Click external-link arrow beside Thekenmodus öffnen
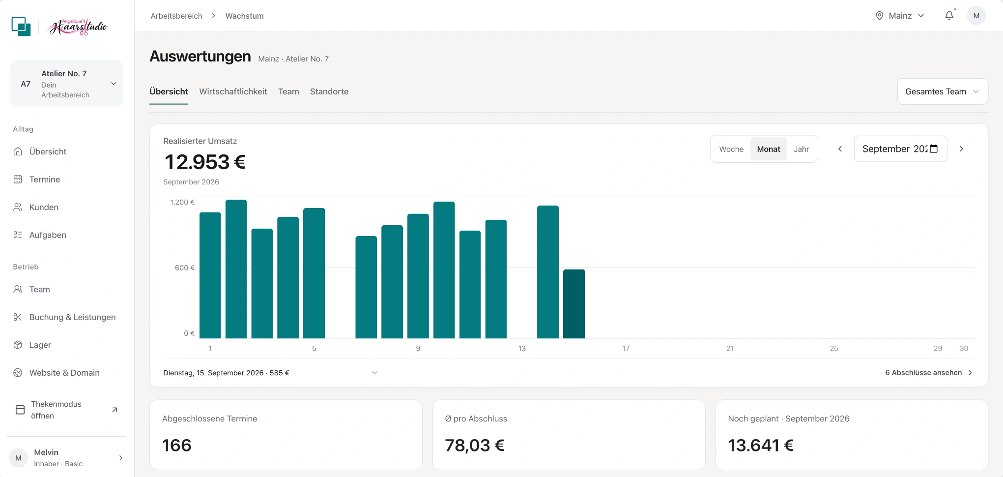 tap(115, 410)
